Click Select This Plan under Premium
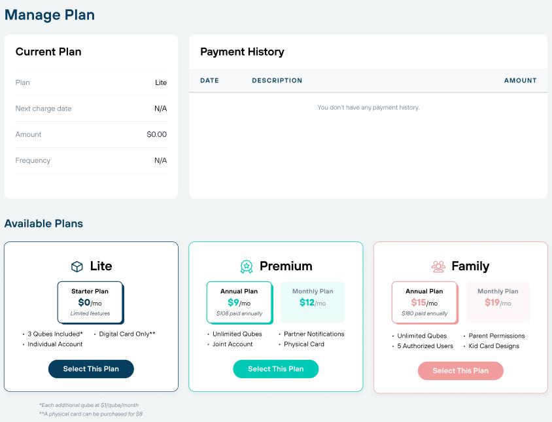 pos(275,369)
